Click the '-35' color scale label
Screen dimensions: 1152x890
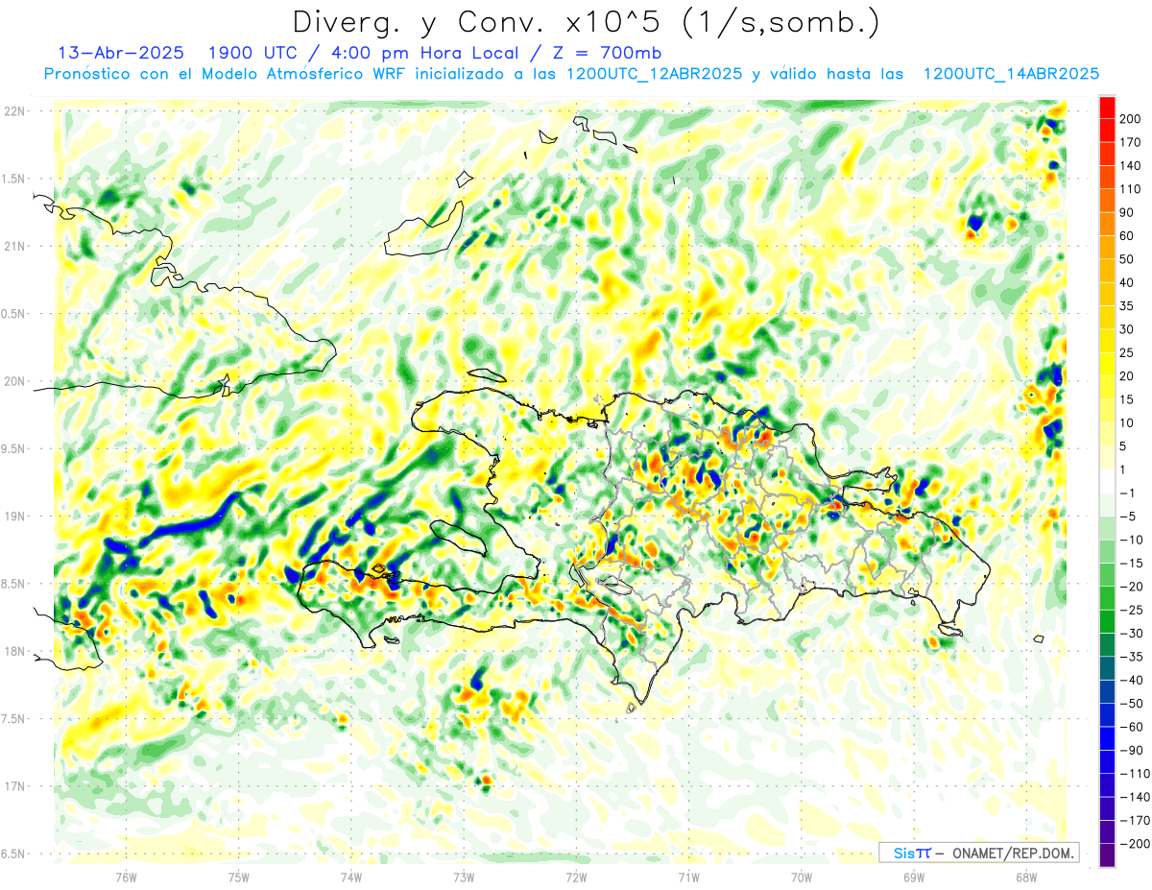tap(1130, 657)
